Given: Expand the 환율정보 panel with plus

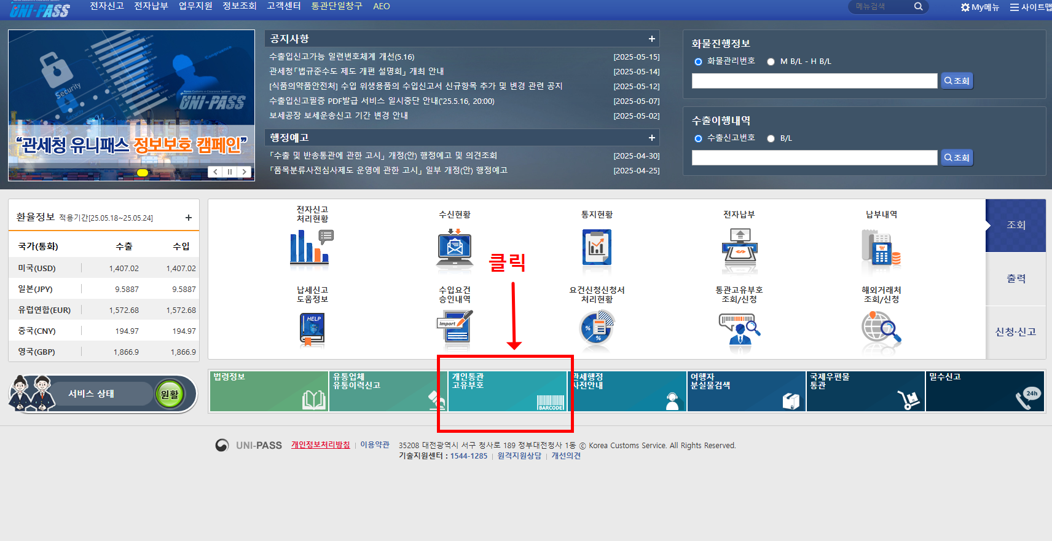Looking at the screenshot, I should tap(189, 218).
